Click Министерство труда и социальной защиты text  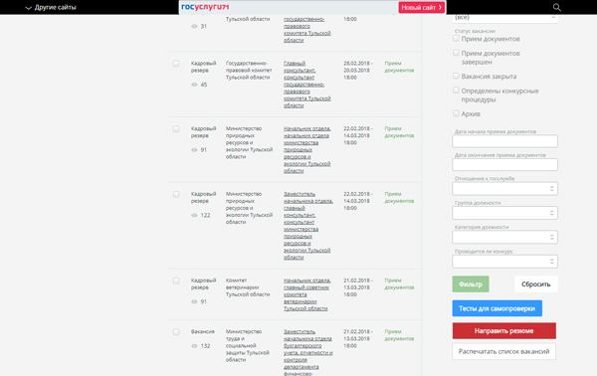(x=248, y=345)
